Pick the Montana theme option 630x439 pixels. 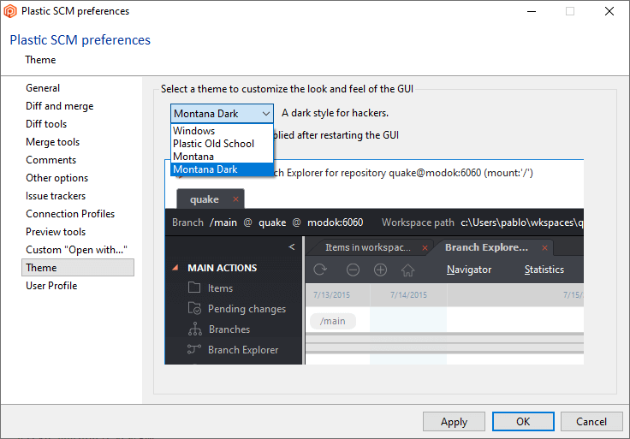(x=223, y=157)
